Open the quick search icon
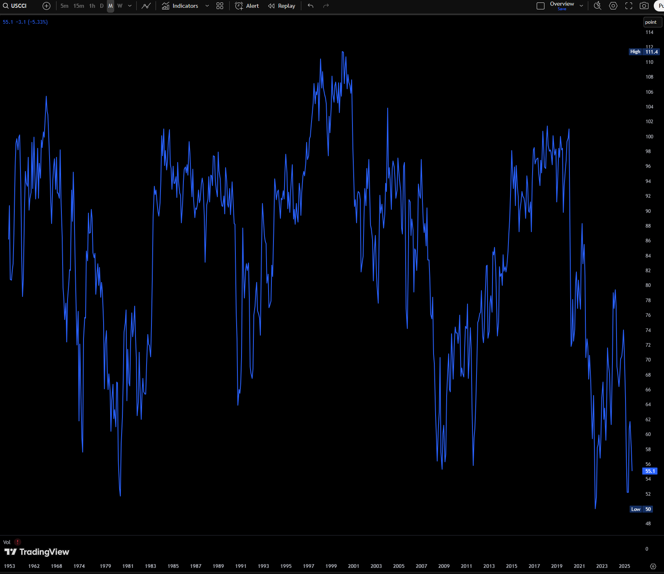This screenshot has width=664, height=574. pos(598,6)
